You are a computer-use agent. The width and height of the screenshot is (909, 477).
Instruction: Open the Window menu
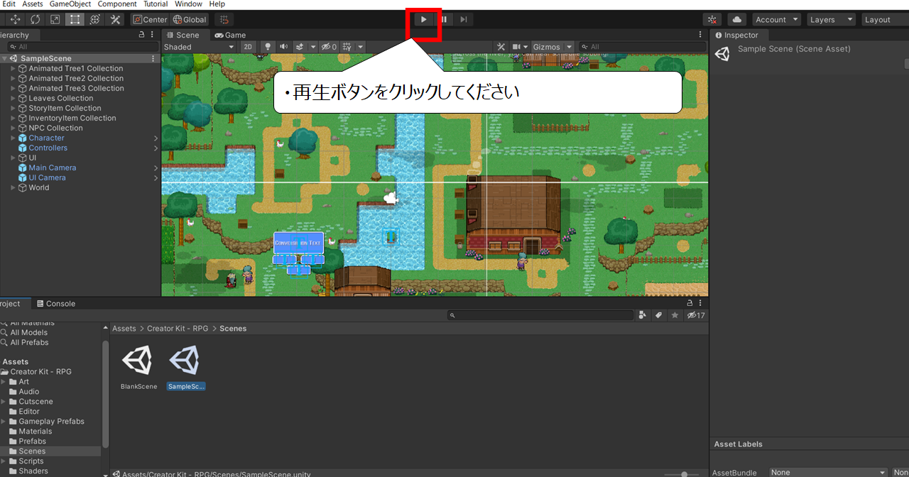click(x=188, y=4)
